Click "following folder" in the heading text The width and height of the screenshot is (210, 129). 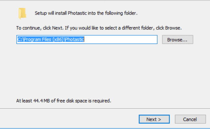click(x=120, y=13)
